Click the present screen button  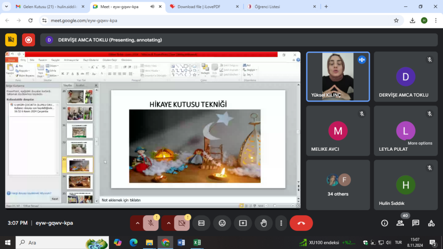pyautogui.click(x=243, y=223)
